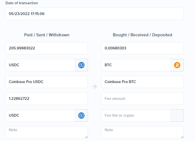Click the resize grip of the left Note box
195x141 pixels.
click(86, 137)
